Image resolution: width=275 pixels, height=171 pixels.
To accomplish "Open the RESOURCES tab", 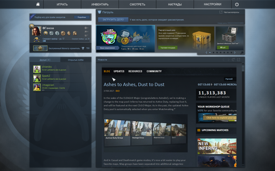I will 135,71.
